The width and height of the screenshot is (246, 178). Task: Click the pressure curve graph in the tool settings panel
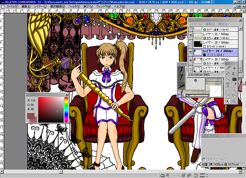215,91
